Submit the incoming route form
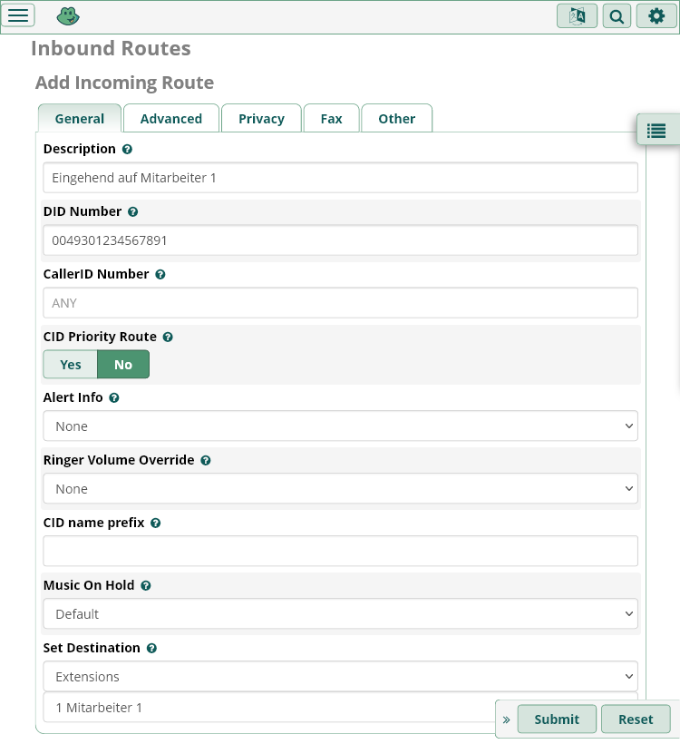680x744 pixels. point(557,720)
